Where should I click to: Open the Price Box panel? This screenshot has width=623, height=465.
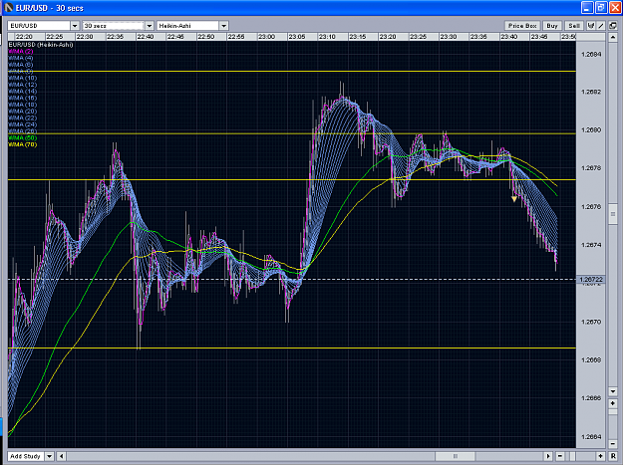click(x=522, y=26)
